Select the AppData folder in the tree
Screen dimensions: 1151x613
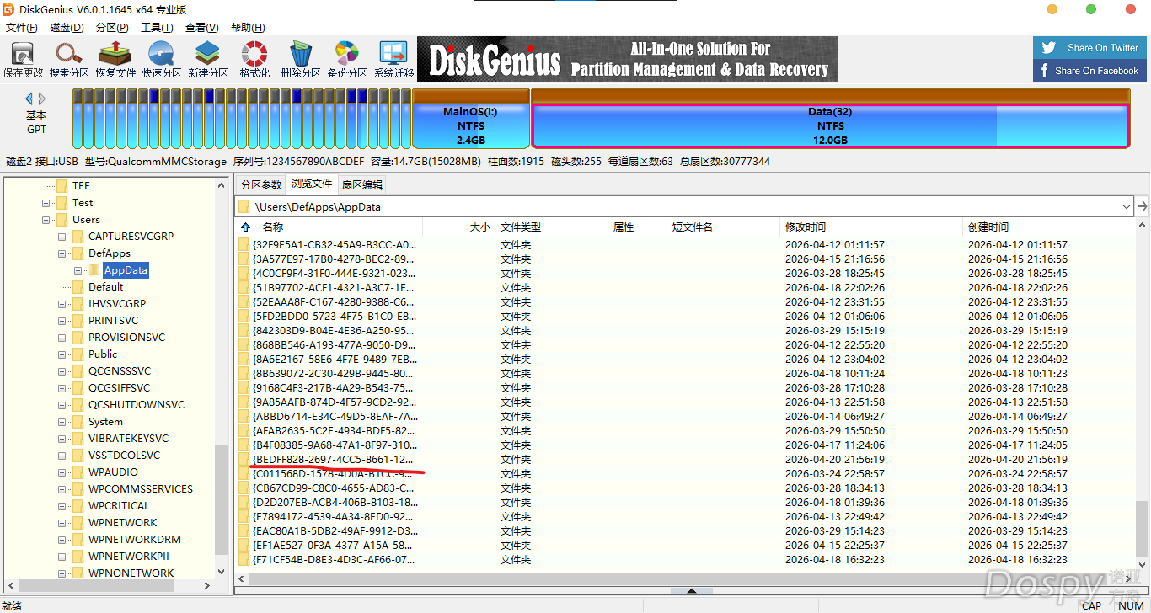coord(126,270)
